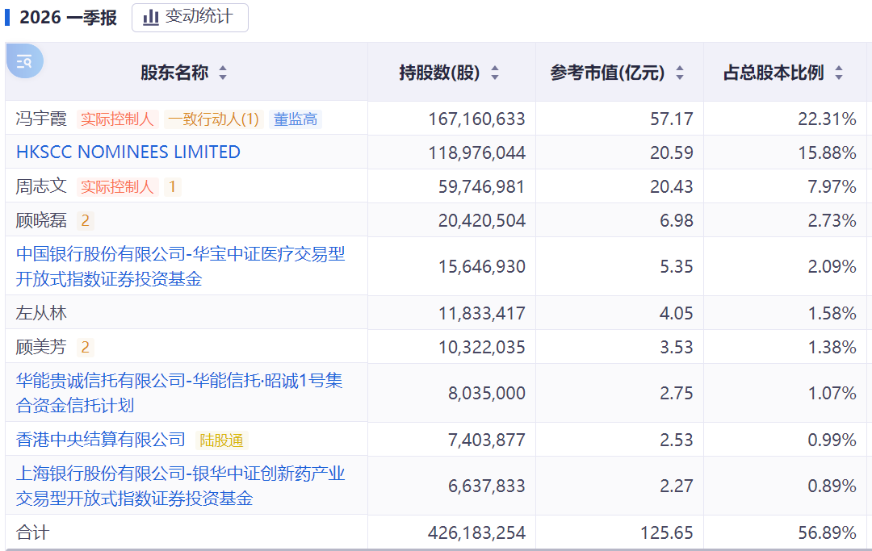Screen dimensions: 872x551
Task: Click the 股东名称 column header text
Action: coord(174,73)
